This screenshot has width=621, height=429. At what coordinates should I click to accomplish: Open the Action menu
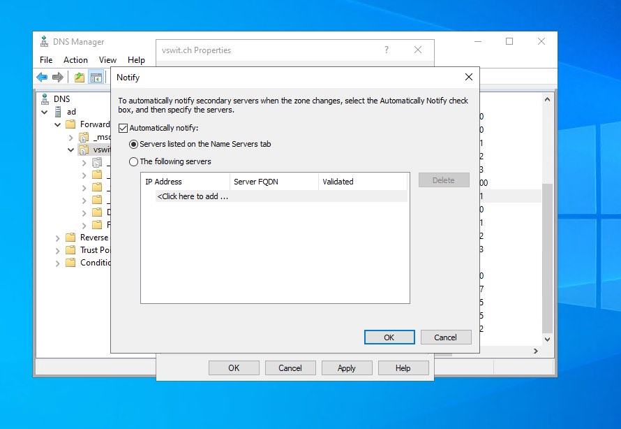(75, 60)
